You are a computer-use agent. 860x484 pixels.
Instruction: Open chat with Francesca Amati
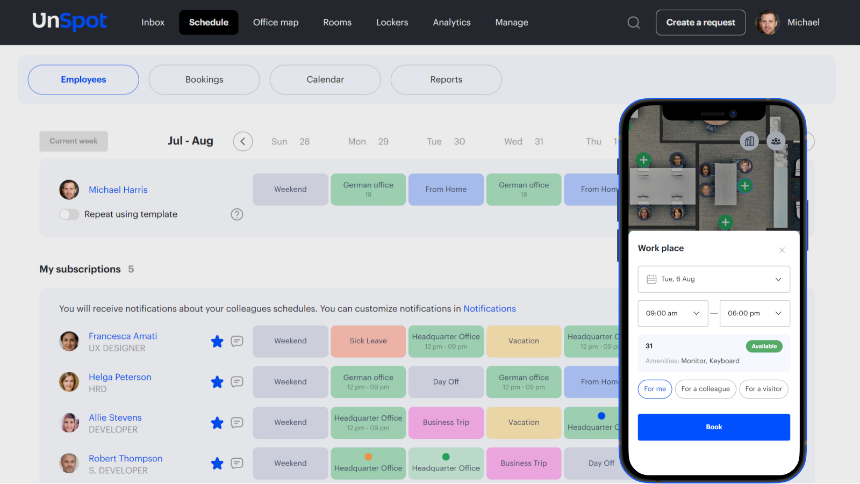pyautogui.click(x=237, y=341)
